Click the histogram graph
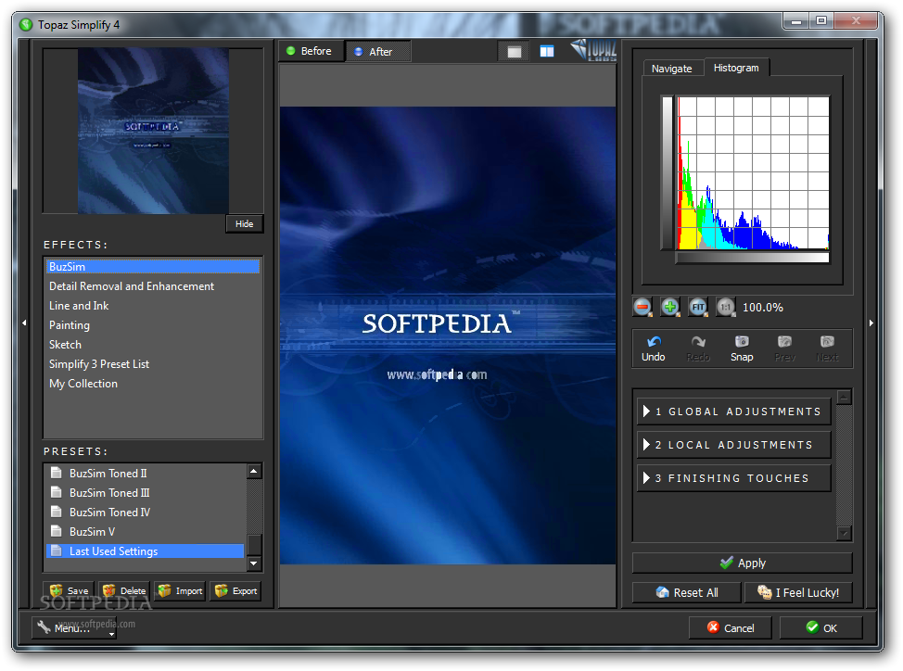The height and width of the screenshot is (671, 903). 753,172
